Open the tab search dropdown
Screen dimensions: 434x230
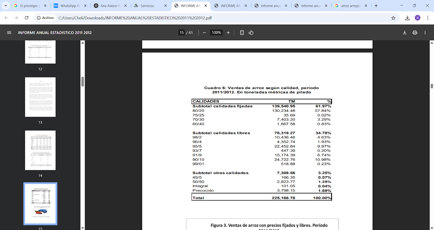coord(6,6)
